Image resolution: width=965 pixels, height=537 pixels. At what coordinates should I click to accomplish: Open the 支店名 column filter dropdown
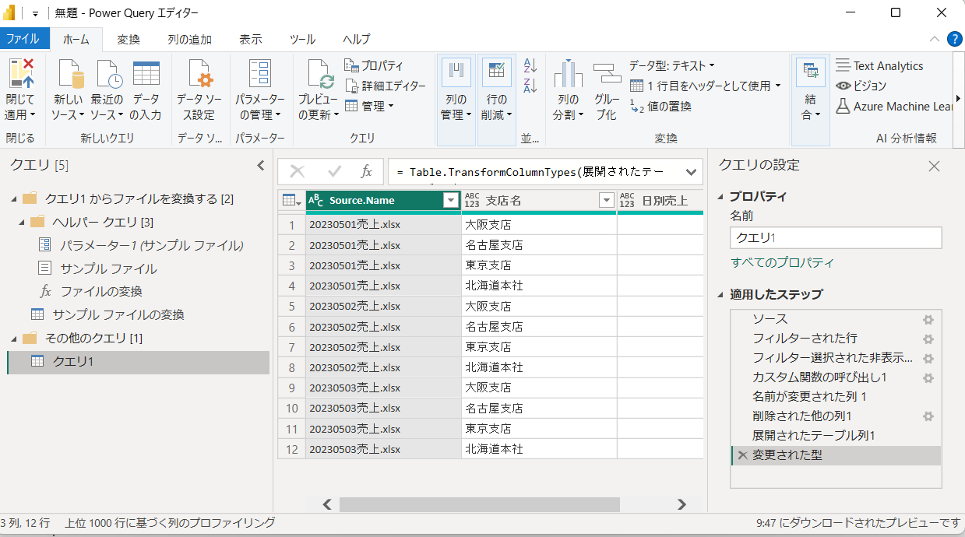607,201
